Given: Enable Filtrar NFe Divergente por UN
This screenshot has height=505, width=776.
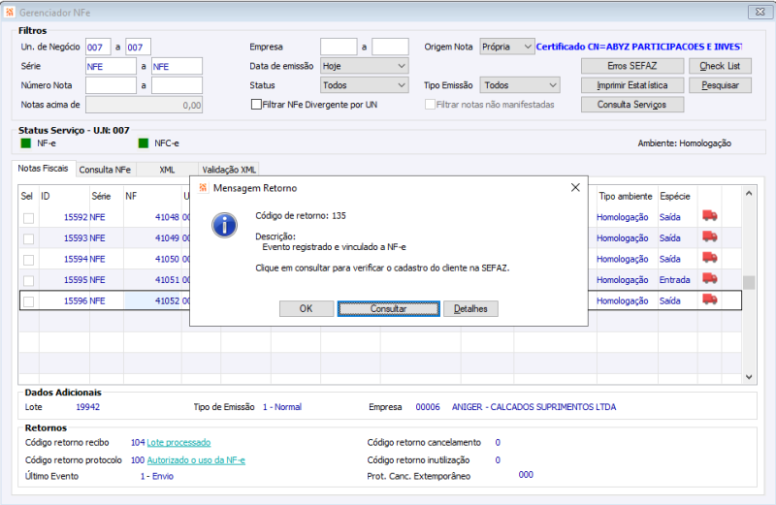Looking at the screenshot, I should [256, 105].
